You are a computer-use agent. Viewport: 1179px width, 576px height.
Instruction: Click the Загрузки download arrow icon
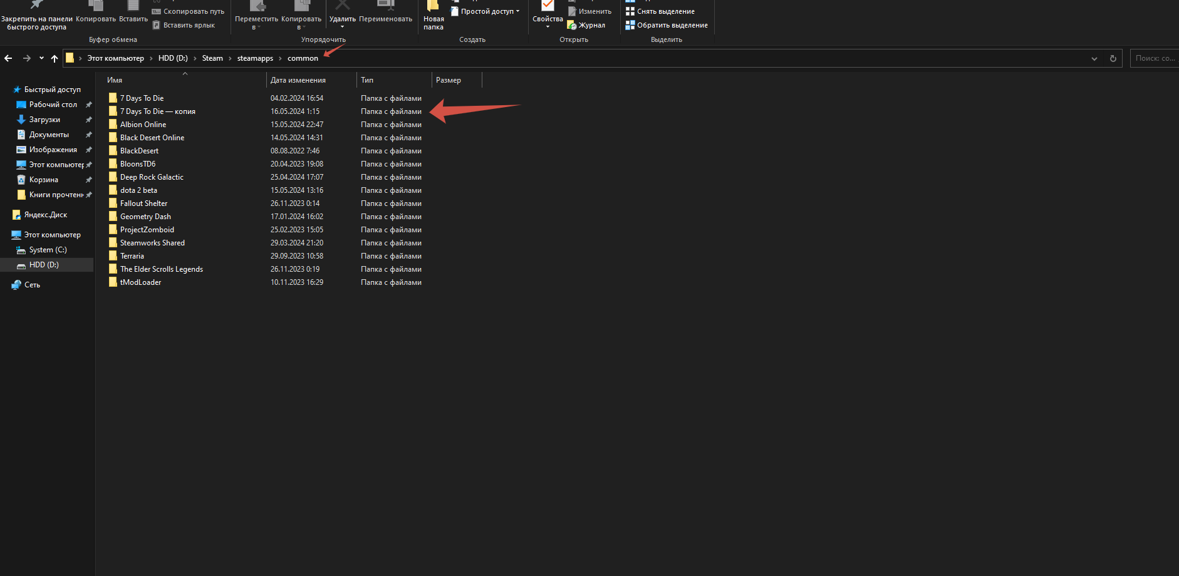coord(21,120)
